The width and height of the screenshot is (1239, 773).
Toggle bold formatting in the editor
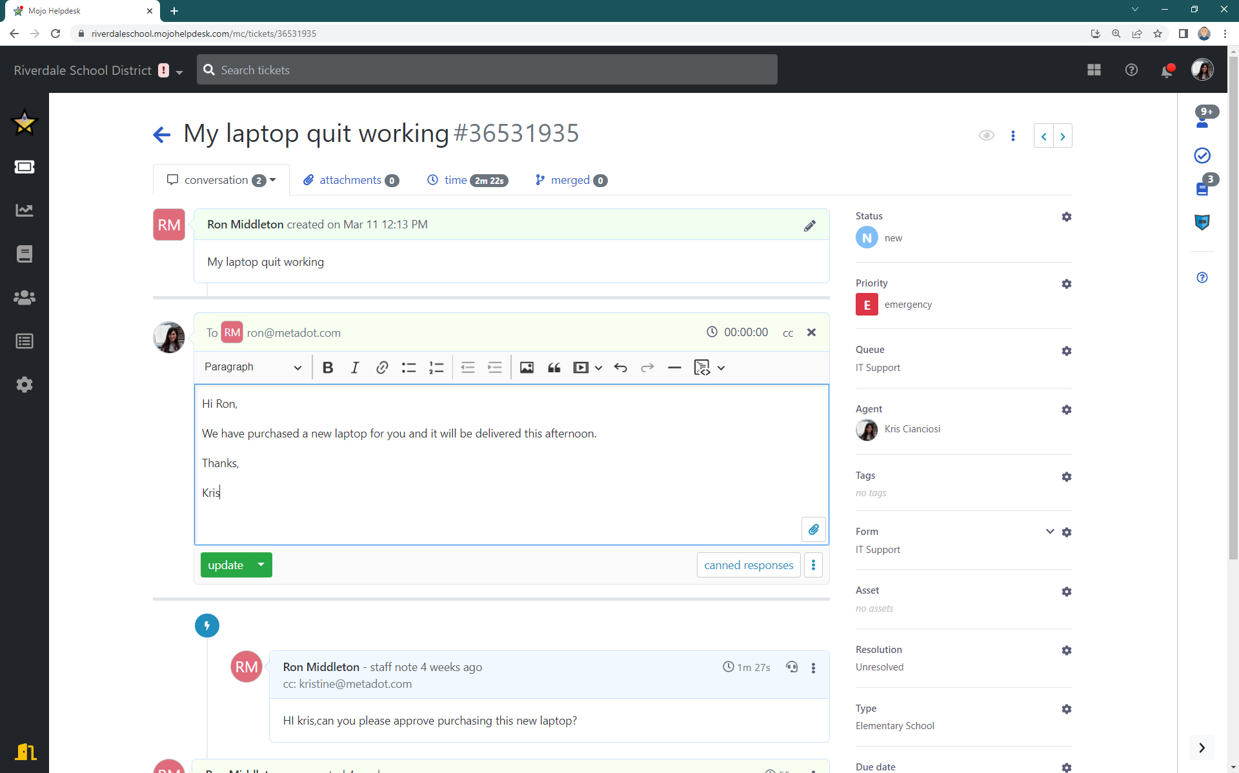327,367
